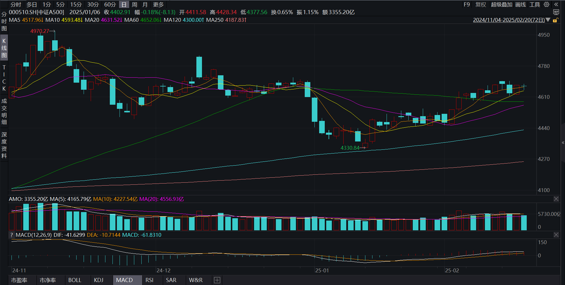Add indicator with plus icon
The image size is (565, 285).
[x=217, y=280]
